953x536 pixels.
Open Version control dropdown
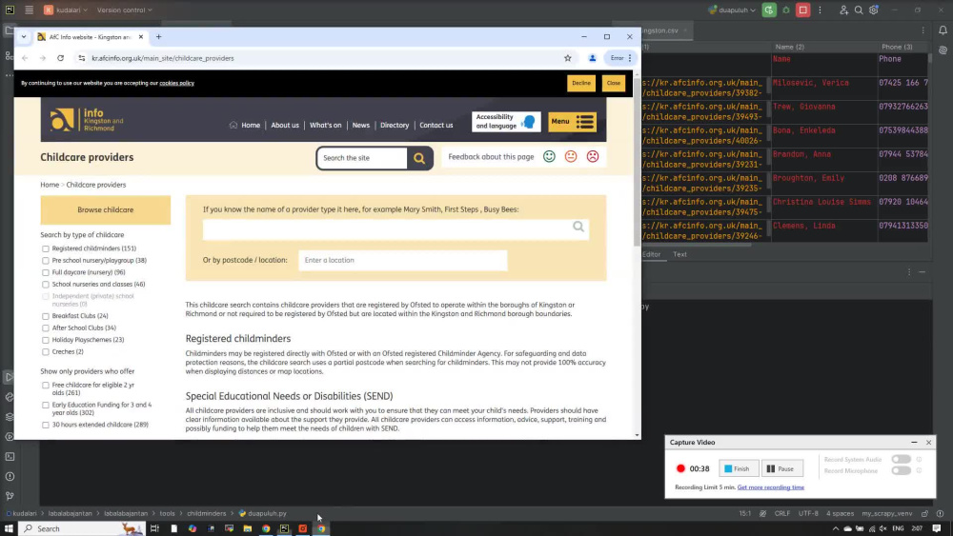125,10
